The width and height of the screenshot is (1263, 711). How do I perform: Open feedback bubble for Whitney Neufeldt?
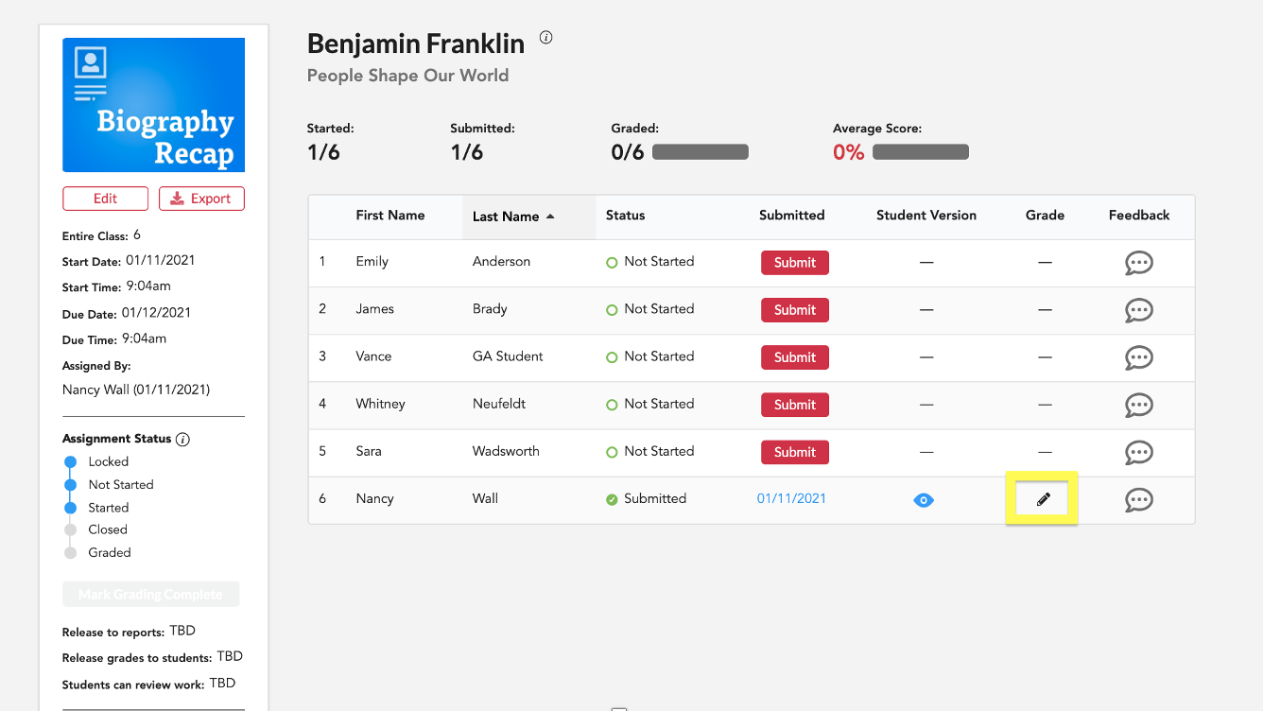(x=1138, y=405)
